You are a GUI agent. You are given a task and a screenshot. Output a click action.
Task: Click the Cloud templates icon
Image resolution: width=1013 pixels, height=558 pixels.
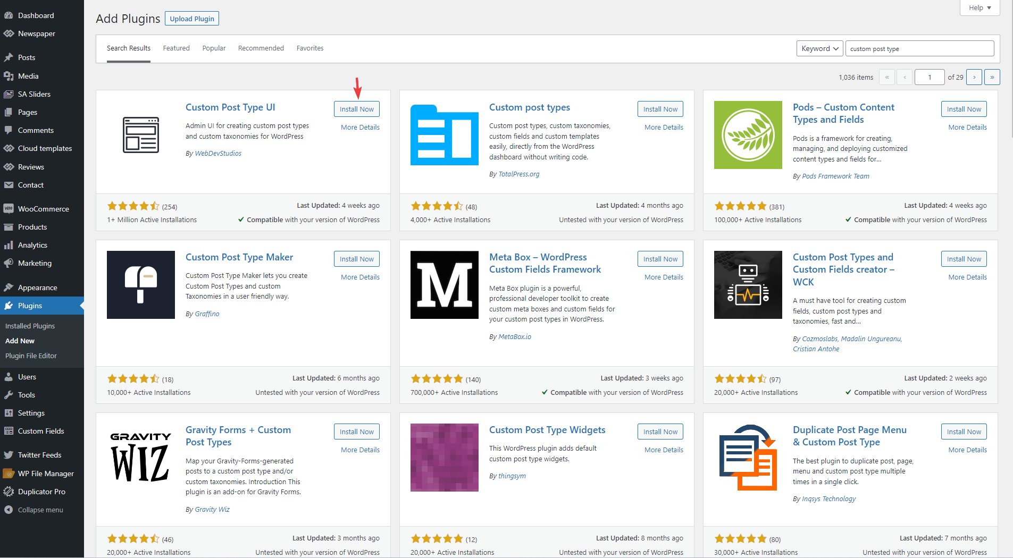coord(9,148)
